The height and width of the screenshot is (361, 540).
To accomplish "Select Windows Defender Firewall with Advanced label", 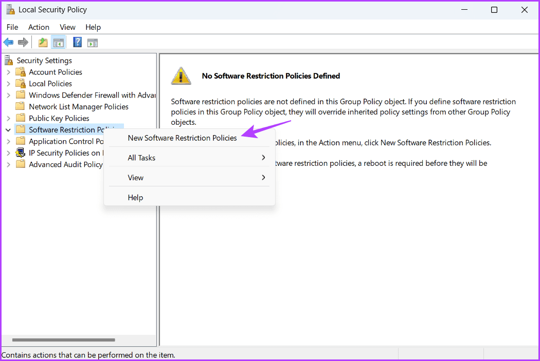I will [x=92, y=95].
